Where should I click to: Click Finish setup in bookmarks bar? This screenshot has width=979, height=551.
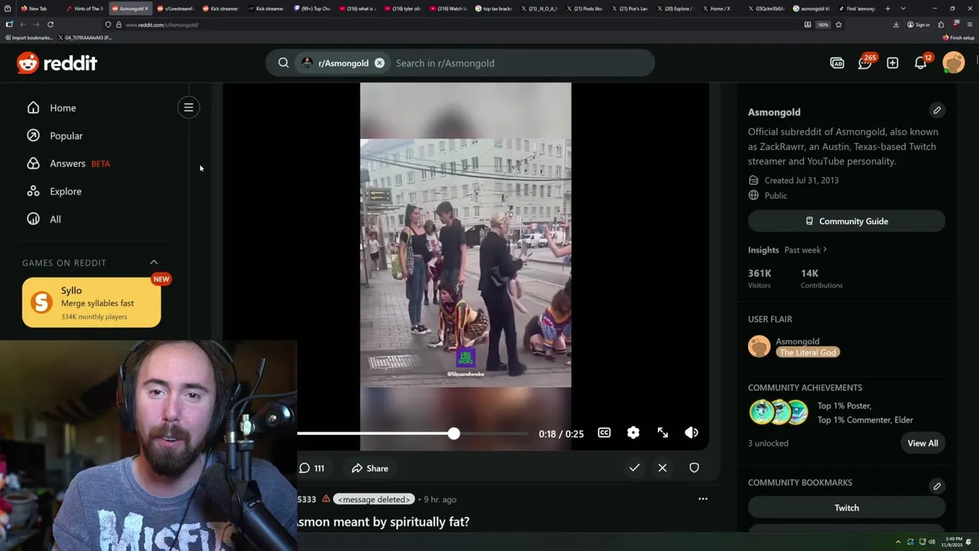click(x=958, y=37)
